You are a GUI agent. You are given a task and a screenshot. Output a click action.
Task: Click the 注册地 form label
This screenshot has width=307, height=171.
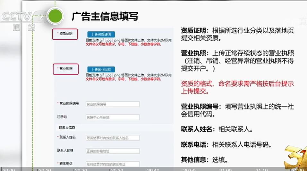[62, 117]
